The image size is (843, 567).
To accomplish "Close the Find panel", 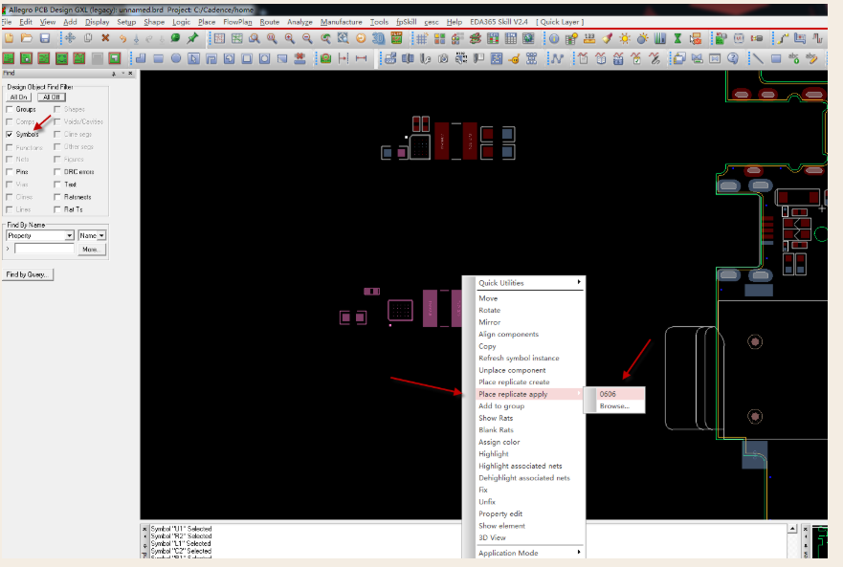I will tap(131, 73).
